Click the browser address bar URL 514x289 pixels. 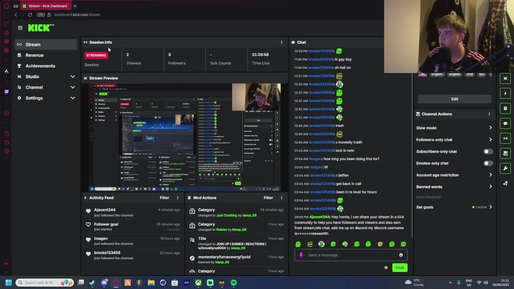coord(77,15)
